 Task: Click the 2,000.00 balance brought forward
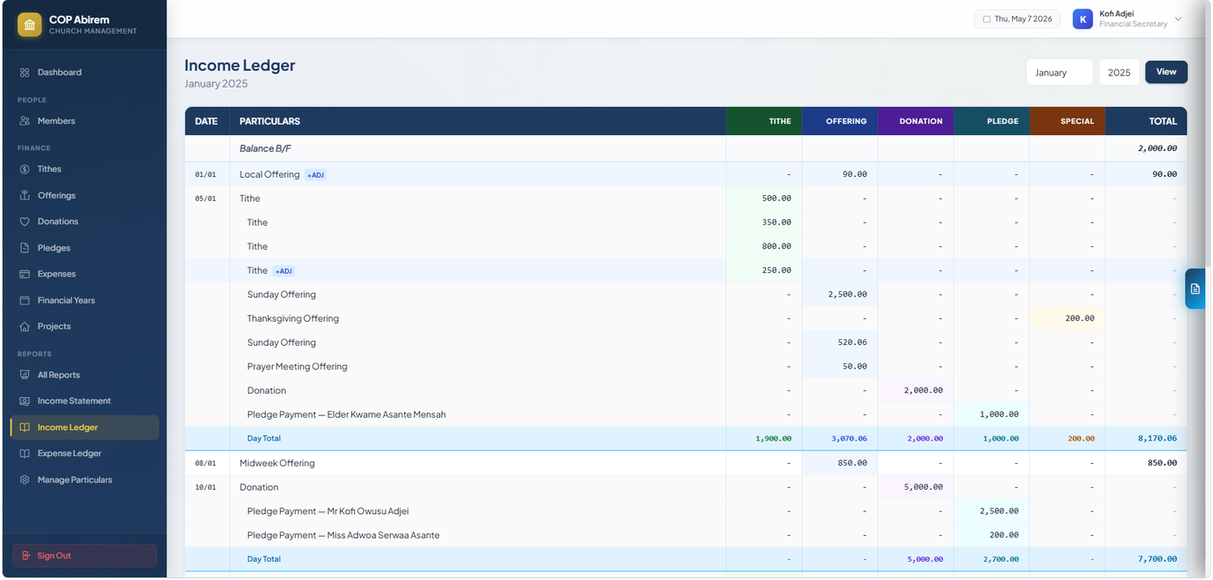pyautogui.click(x=1158, y=149)
